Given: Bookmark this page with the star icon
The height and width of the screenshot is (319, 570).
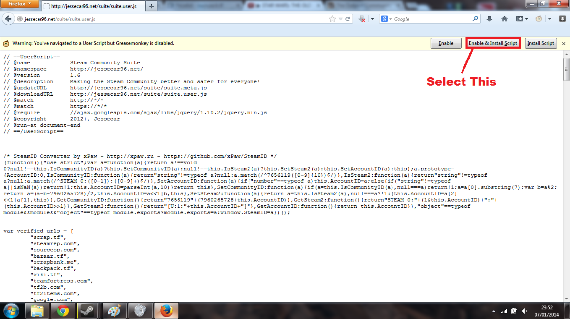Looking at the screenshot, I should pyautogui.click(x=332, y=19).
